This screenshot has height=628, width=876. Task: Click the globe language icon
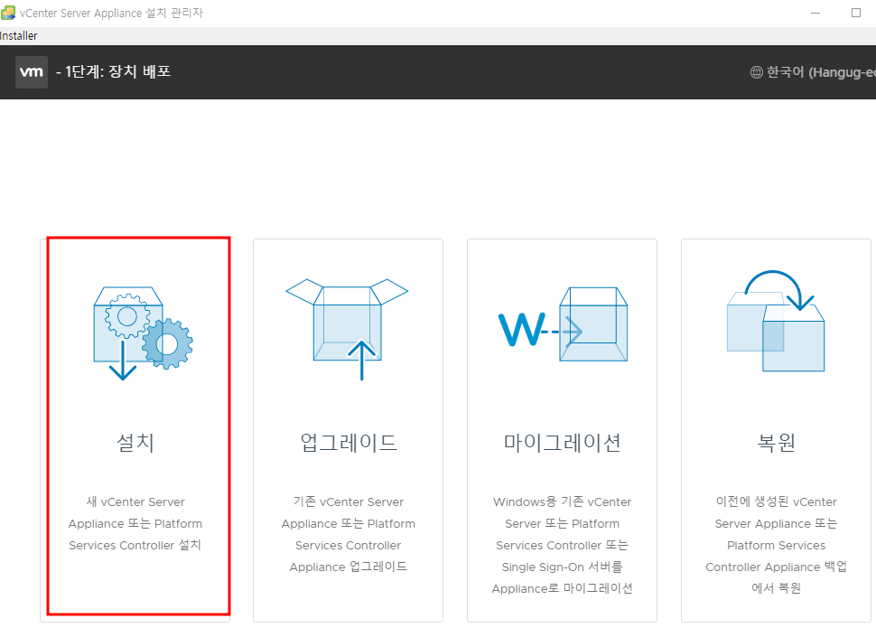click(x=757, y=72)
